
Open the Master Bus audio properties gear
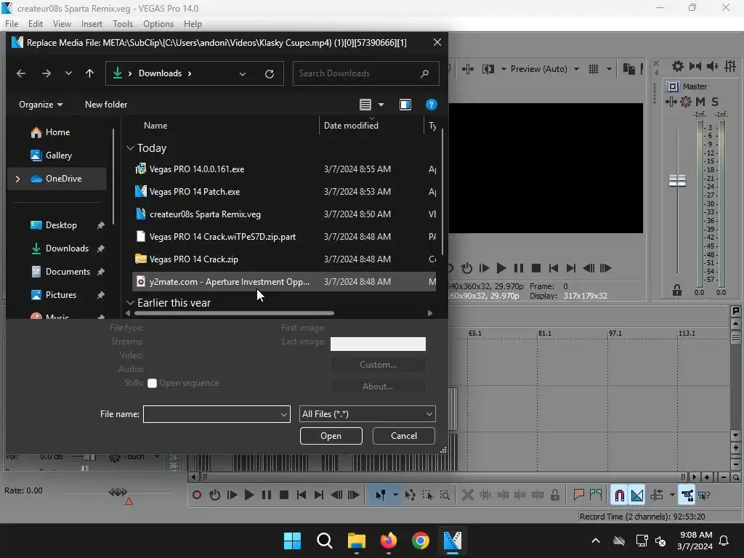pos(678,66)
